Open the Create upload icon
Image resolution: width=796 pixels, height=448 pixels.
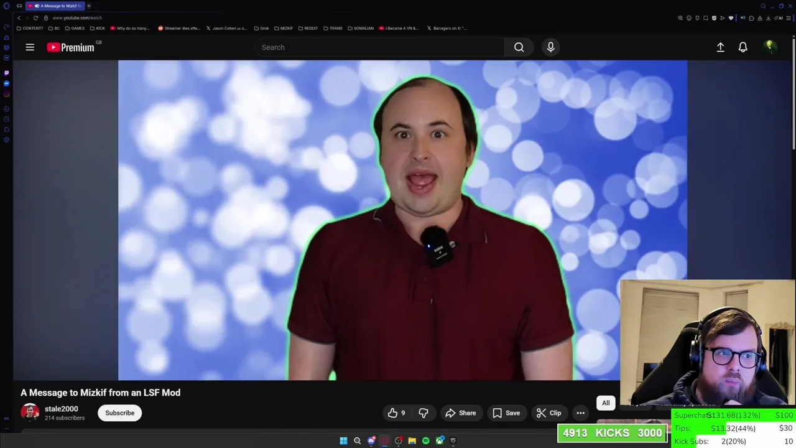point(720,47)
